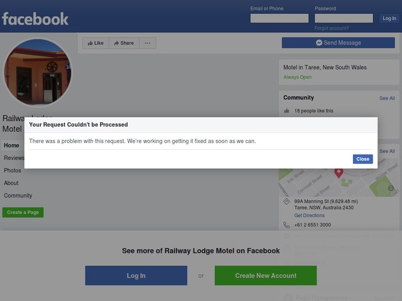The image size is (402, 301).
Task: Click the Get Directions link
Action: point(310,216)
